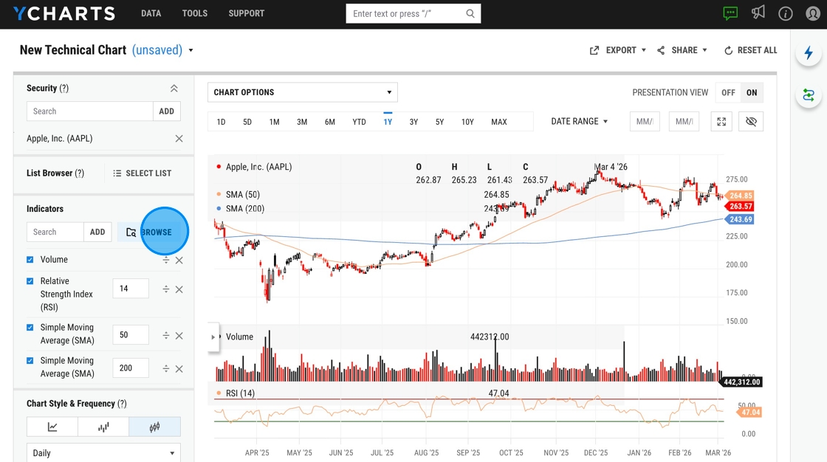Select the 1D time range

[x=221, y=122]
